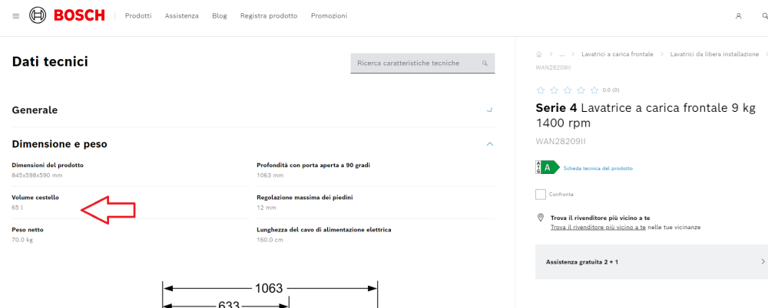Click the breadcrumb home icon
The height and width of the screenshot is (308, 768).
[539, 54]
